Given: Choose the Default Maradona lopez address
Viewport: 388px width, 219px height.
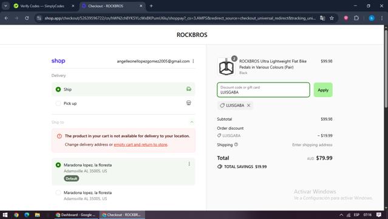Looking at the screenshot, I should coord(58,165).
